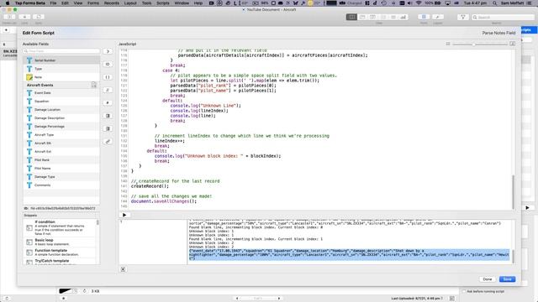538x302 pixels.
Task: Select the Damage Location field
Action: point(61,110)
